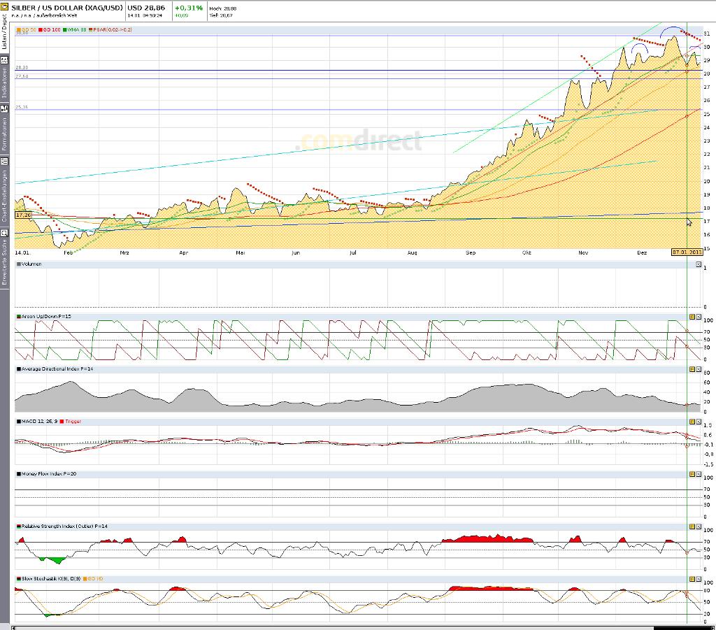Click the Tief 28,67 value
Image resolution: width=716 pixels, height=630 pixels.
tap(221, 15)
